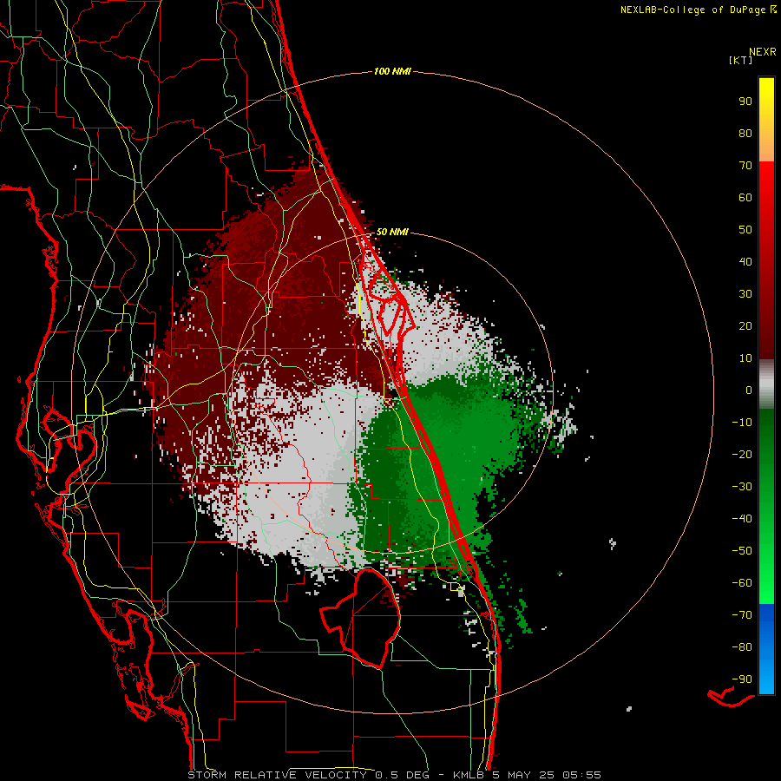Click the 0 value on velocity scale
The image size is (781, 781).
[749, 390]
